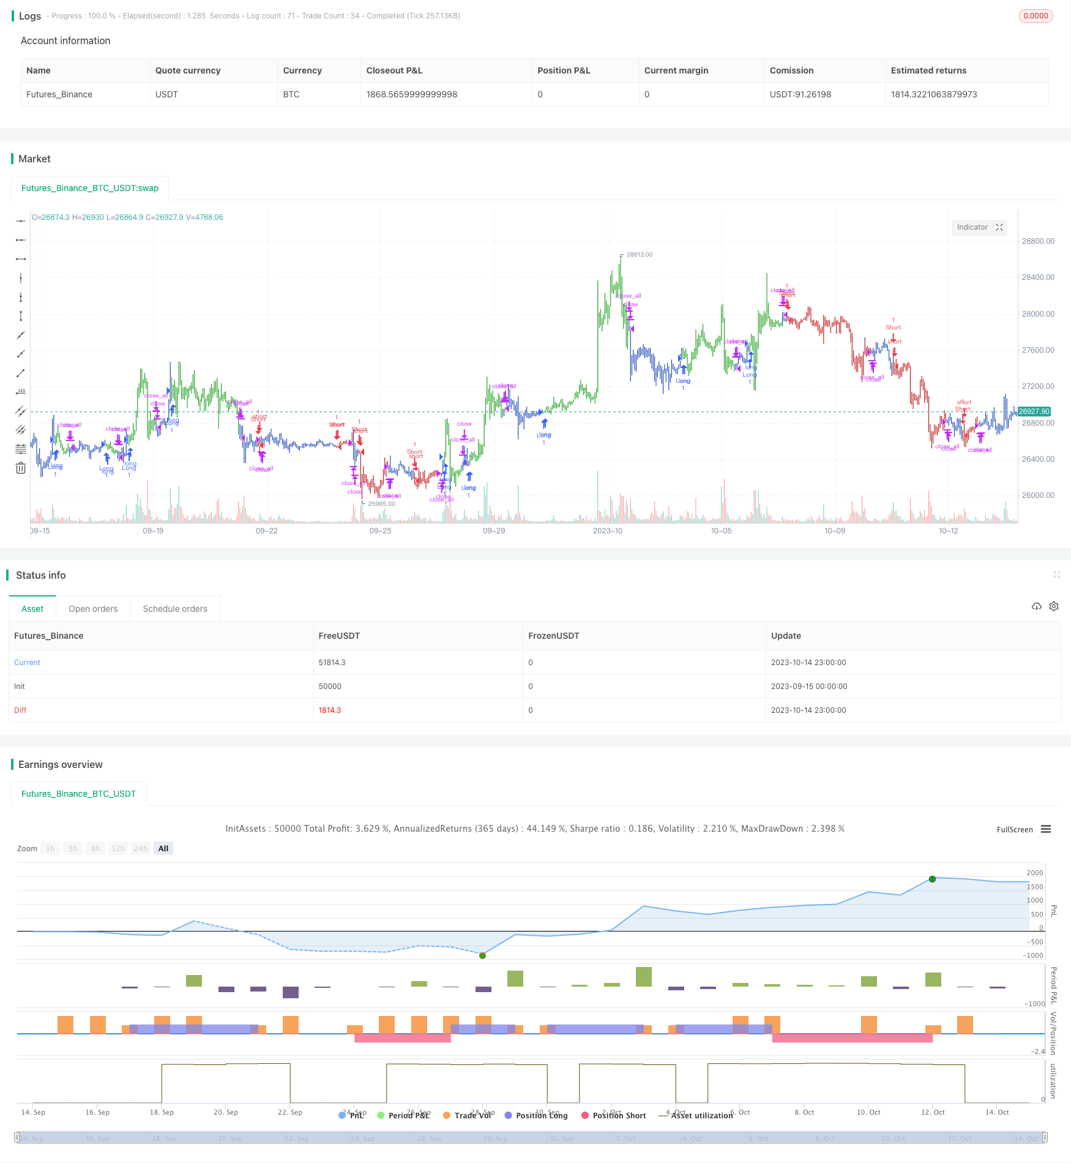Toggle the Trade Vol legend item

[x=468, y=1115]
